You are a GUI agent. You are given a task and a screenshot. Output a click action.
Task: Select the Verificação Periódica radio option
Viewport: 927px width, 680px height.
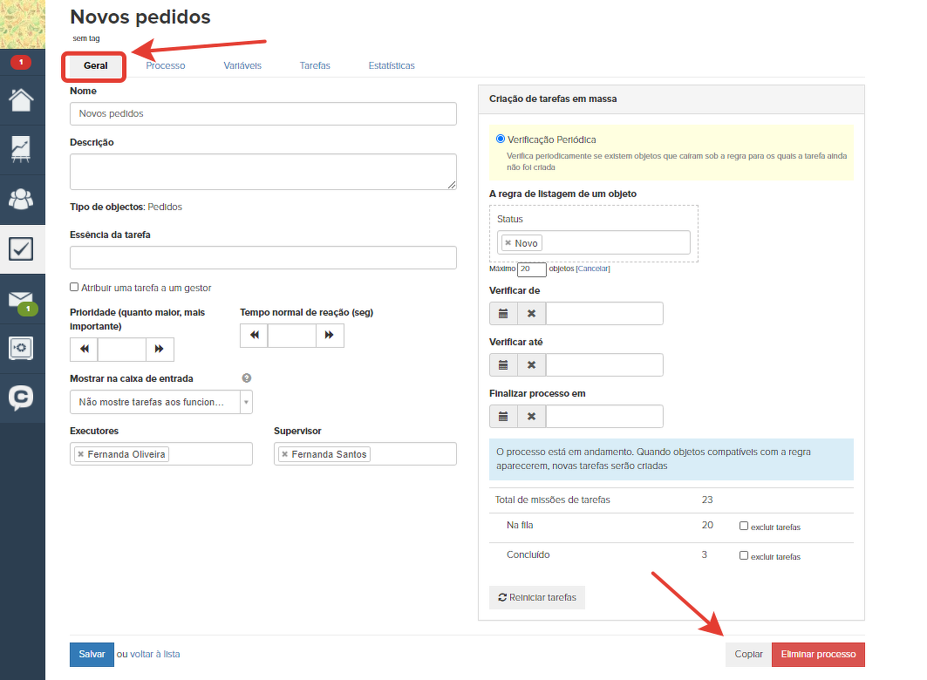[x=500, y=139]
